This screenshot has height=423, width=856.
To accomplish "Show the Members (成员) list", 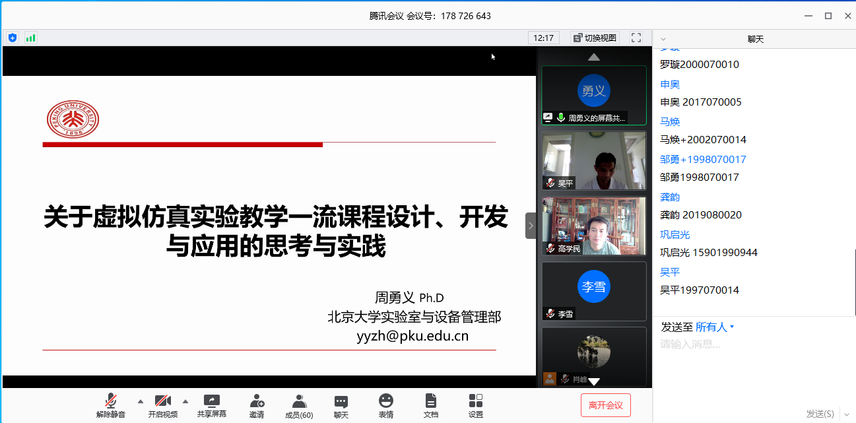I will 299,405.
